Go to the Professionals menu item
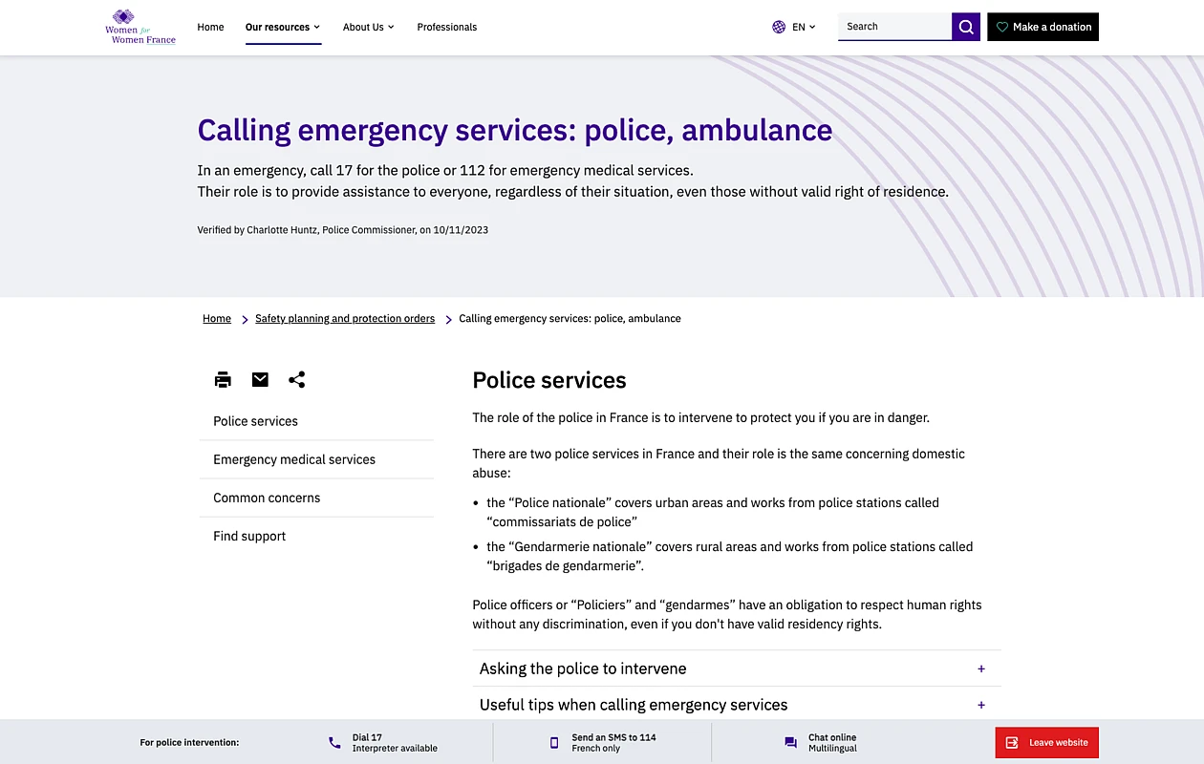The height and width of the screenshot is (764, 1204). click(x=447, y=27)
